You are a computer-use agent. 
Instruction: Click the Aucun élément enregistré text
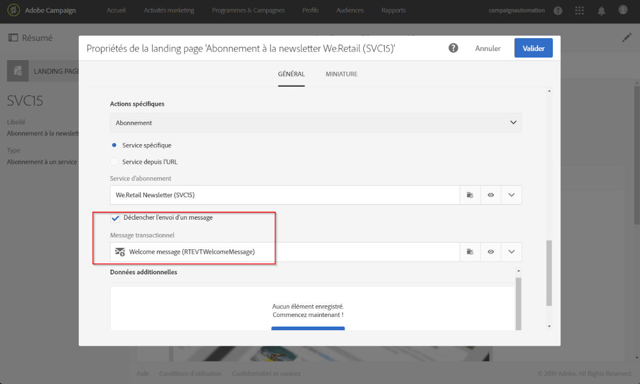(308, 306)
